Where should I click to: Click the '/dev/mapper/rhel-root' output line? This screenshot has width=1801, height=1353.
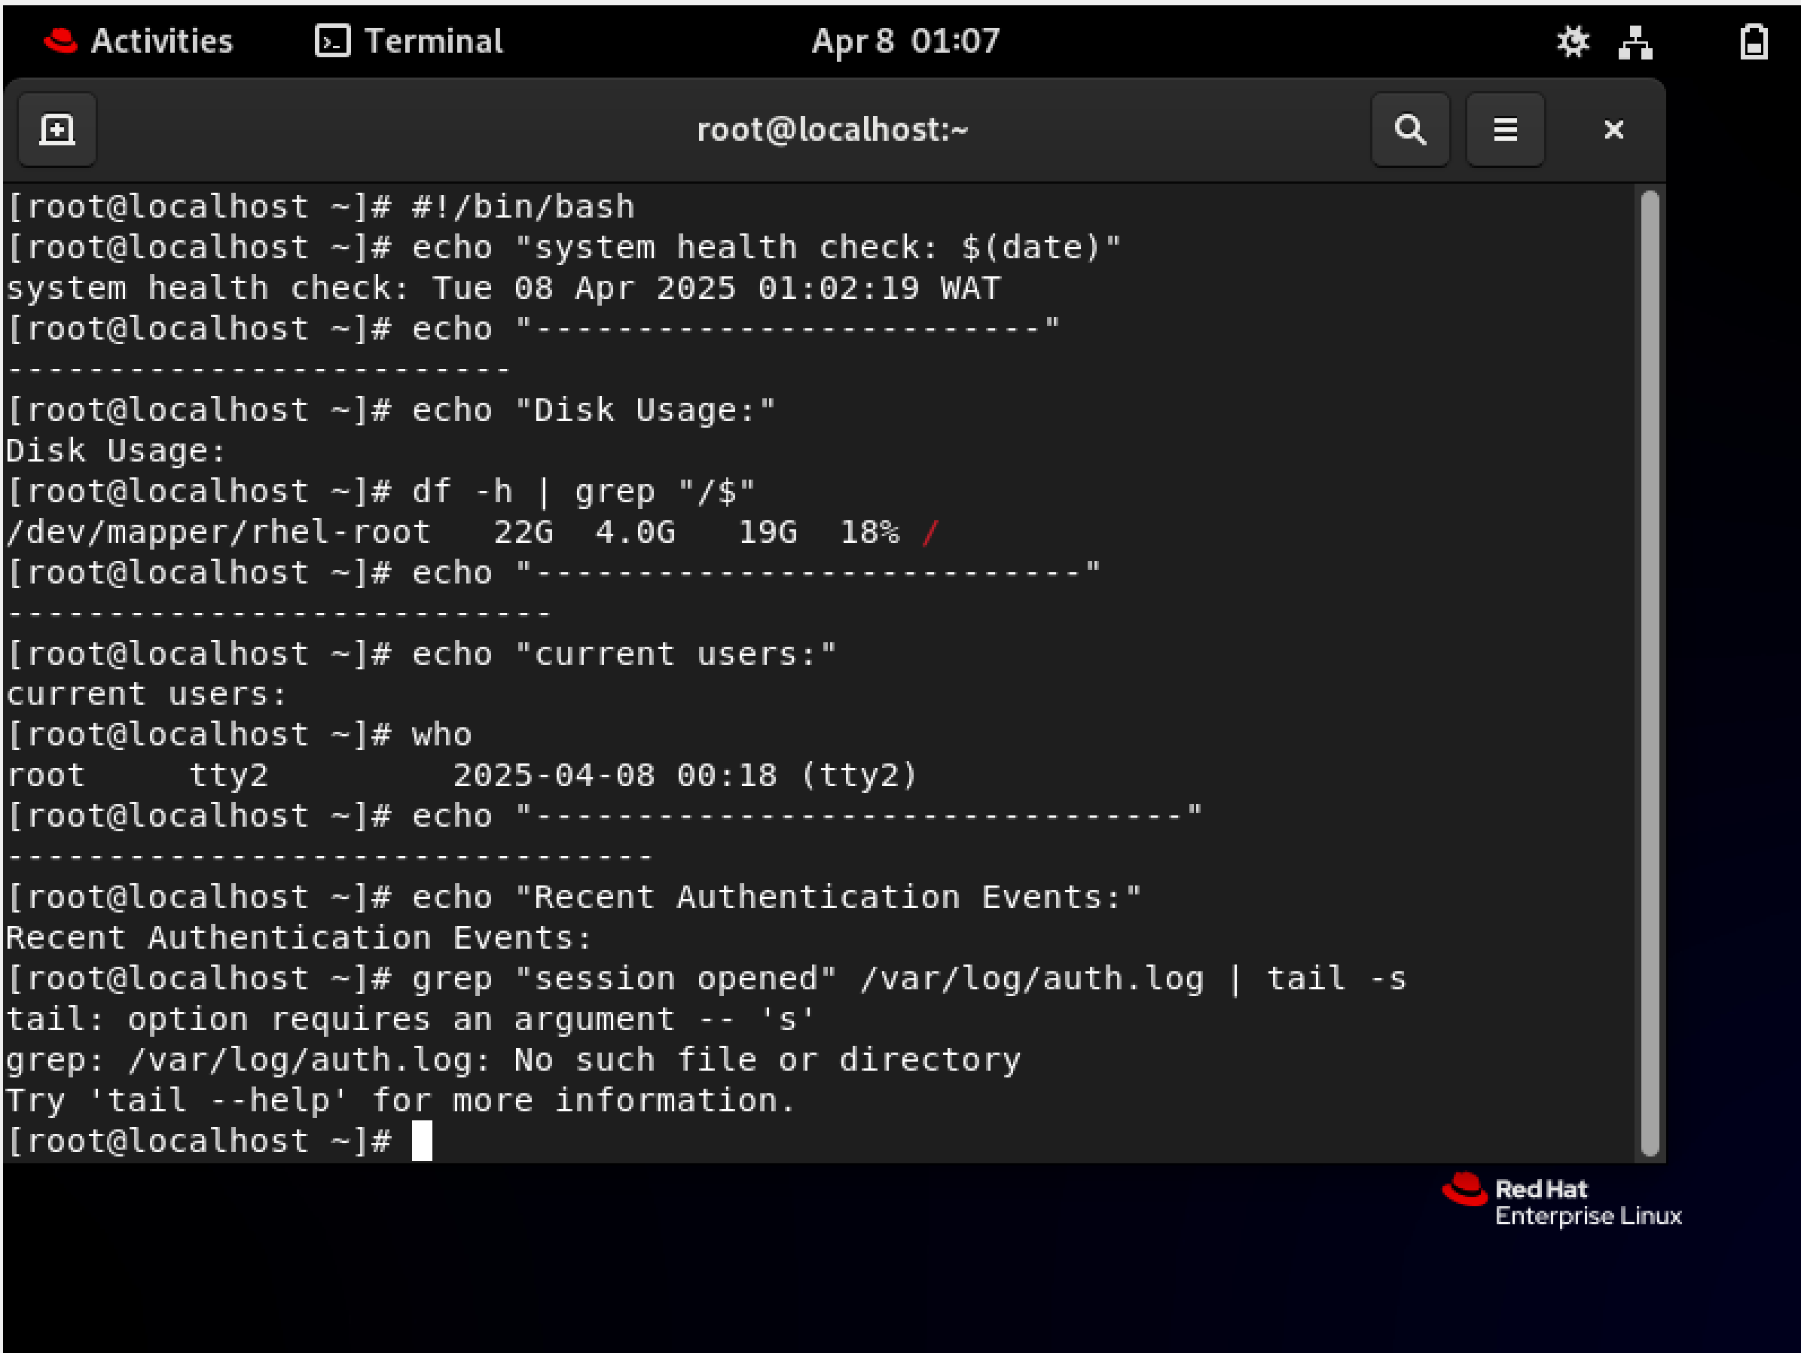(473, 532)
